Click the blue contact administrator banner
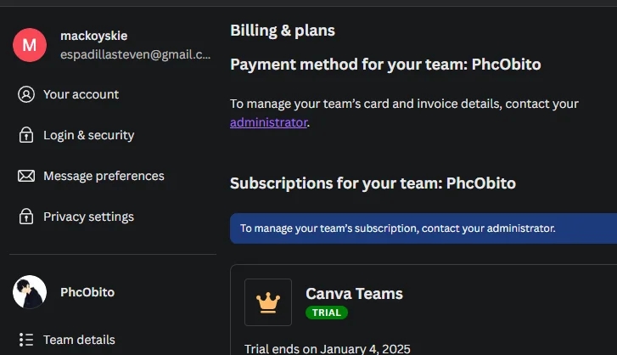The width and height of the screenshot is (617, 355). pos(423,228)
